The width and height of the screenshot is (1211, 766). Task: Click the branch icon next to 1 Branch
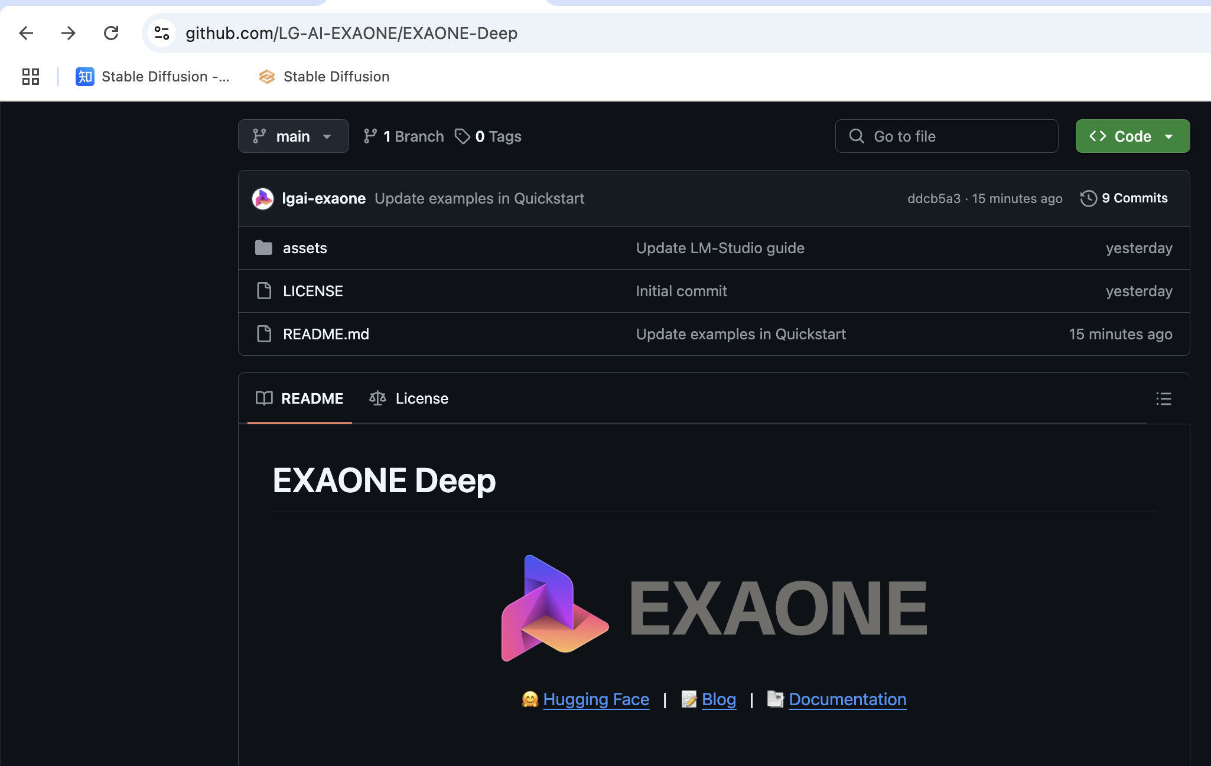370,136
